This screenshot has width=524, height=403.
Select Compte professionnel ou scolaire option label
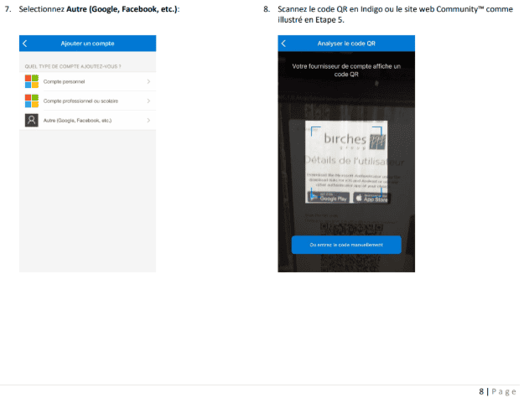pos(83,101)
